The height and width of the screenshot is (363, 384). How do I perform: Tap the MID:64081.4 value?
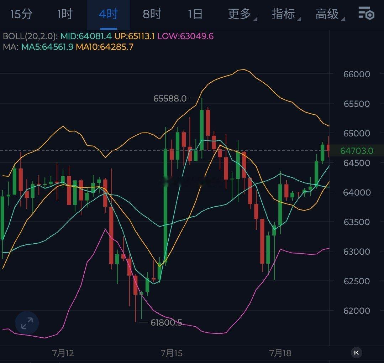coord(86,36)
